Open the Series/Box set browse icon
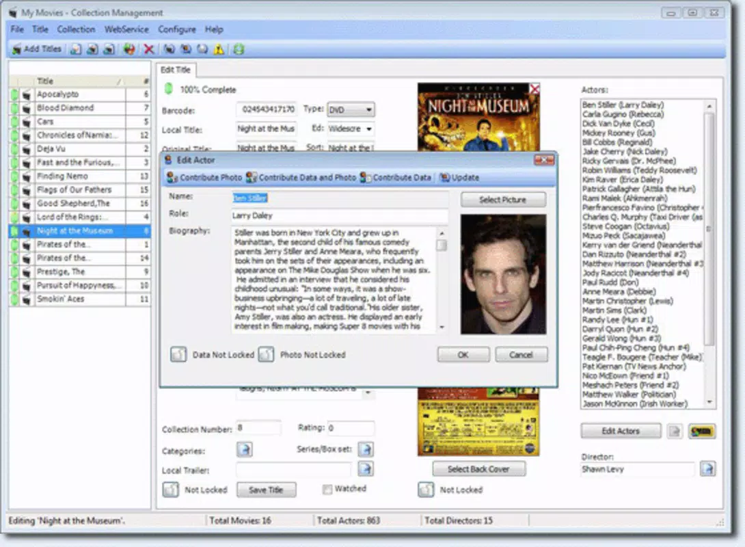 tap(366, 449)
